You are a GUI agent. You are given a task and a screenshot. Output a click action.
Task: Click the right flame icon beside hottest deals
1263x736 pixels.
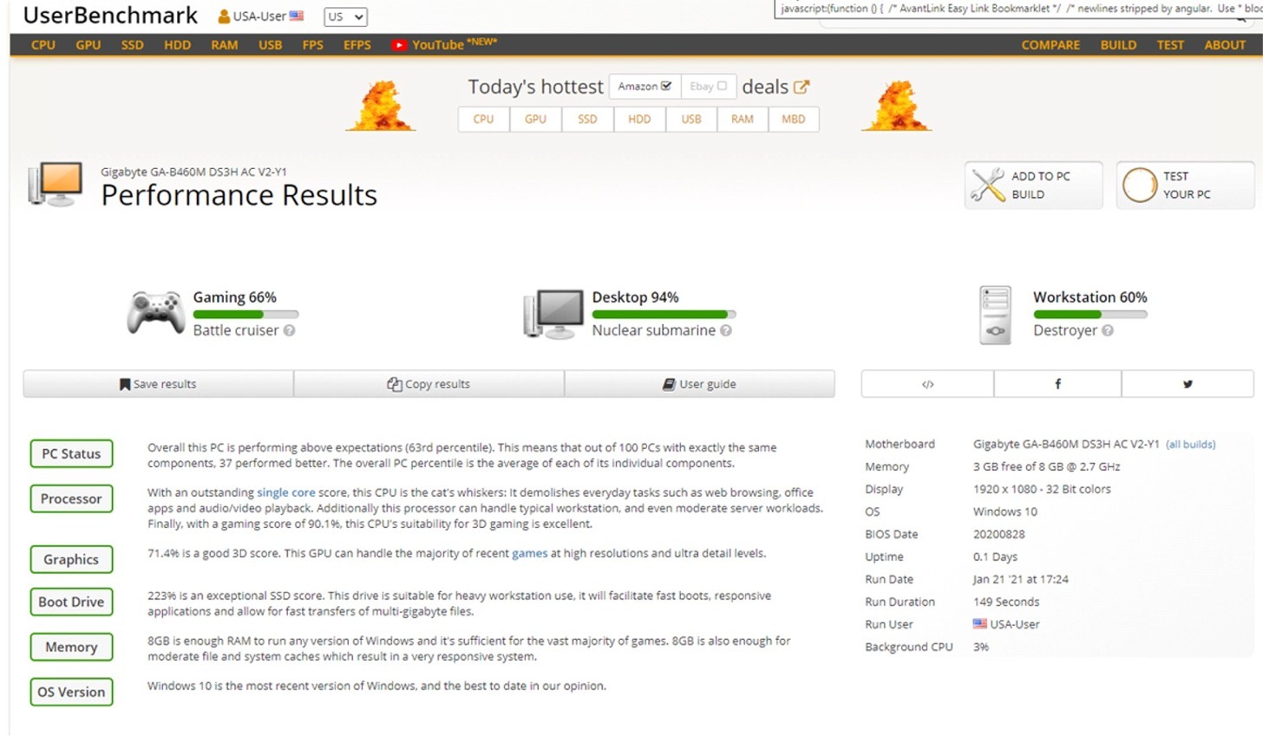coord(897,106)
